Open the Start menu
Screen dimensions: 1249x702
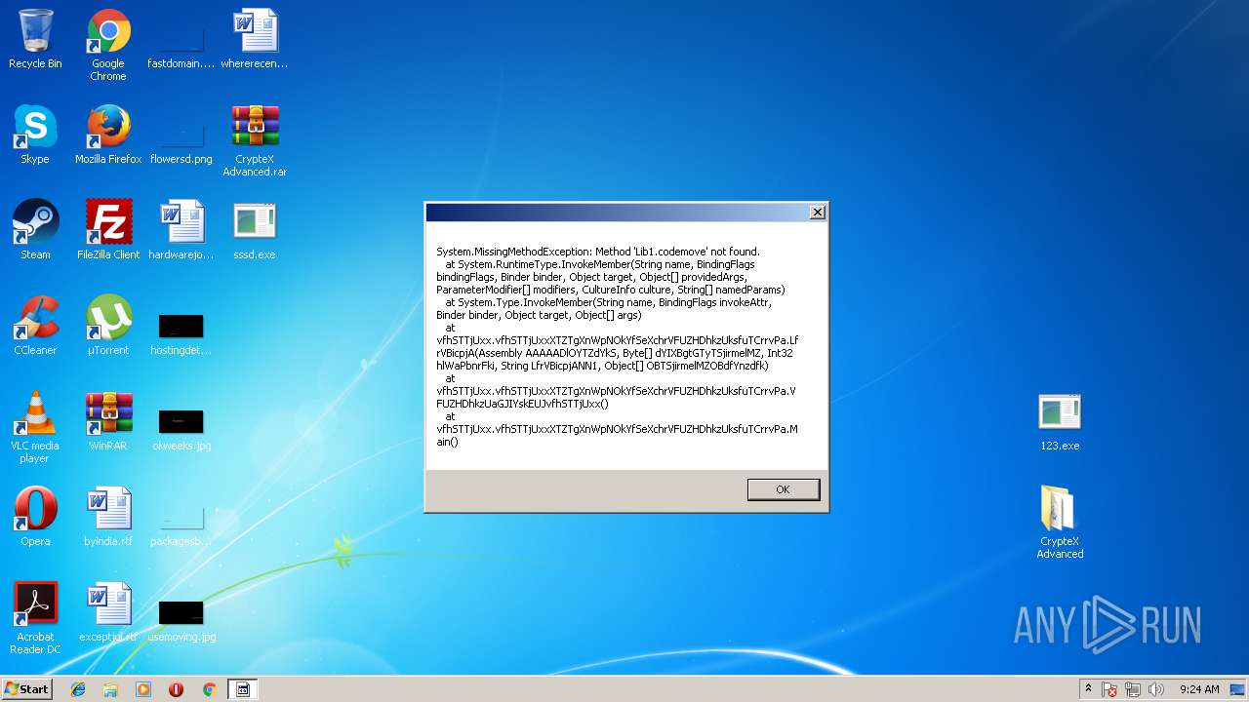[x=26, y=689]
